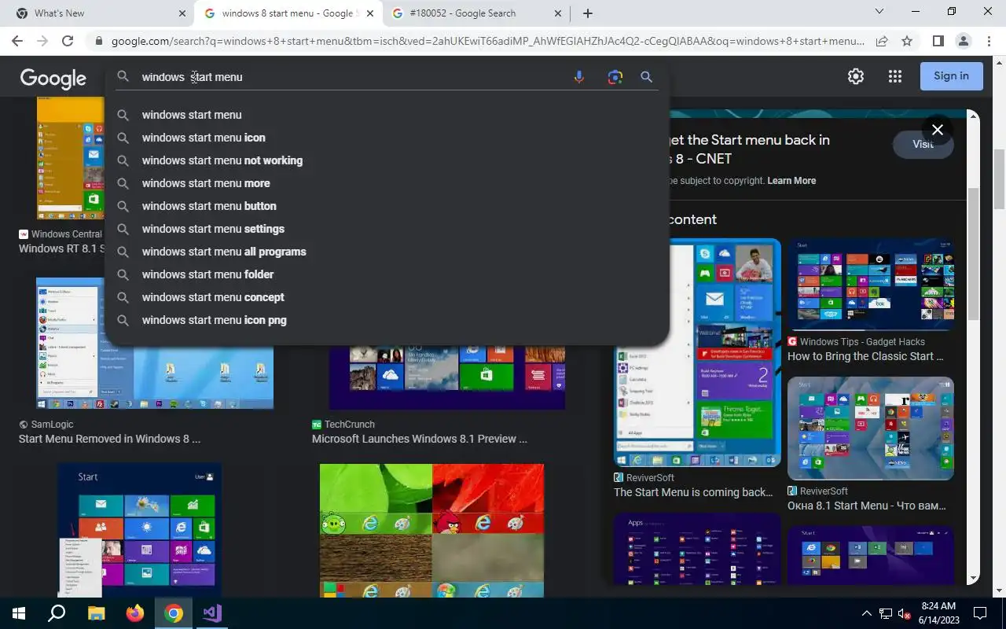Click the voice search microphone icon
This screenshot has width=1006, height=629.
(x=579, y=77)
